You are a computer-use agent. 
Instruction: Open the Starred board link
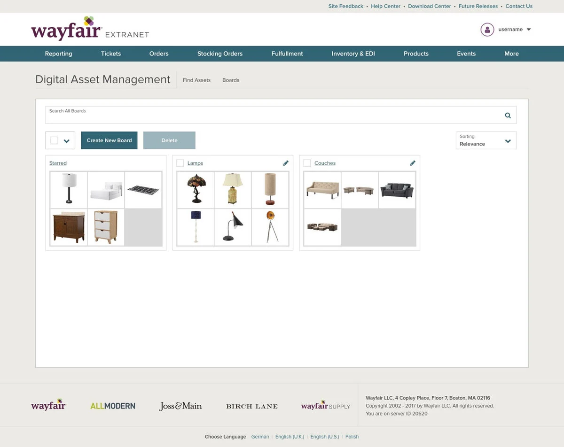click(x=58, y=163)
